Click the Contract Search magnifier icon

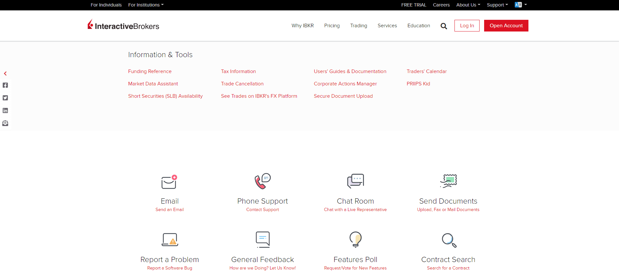(449, 240)
